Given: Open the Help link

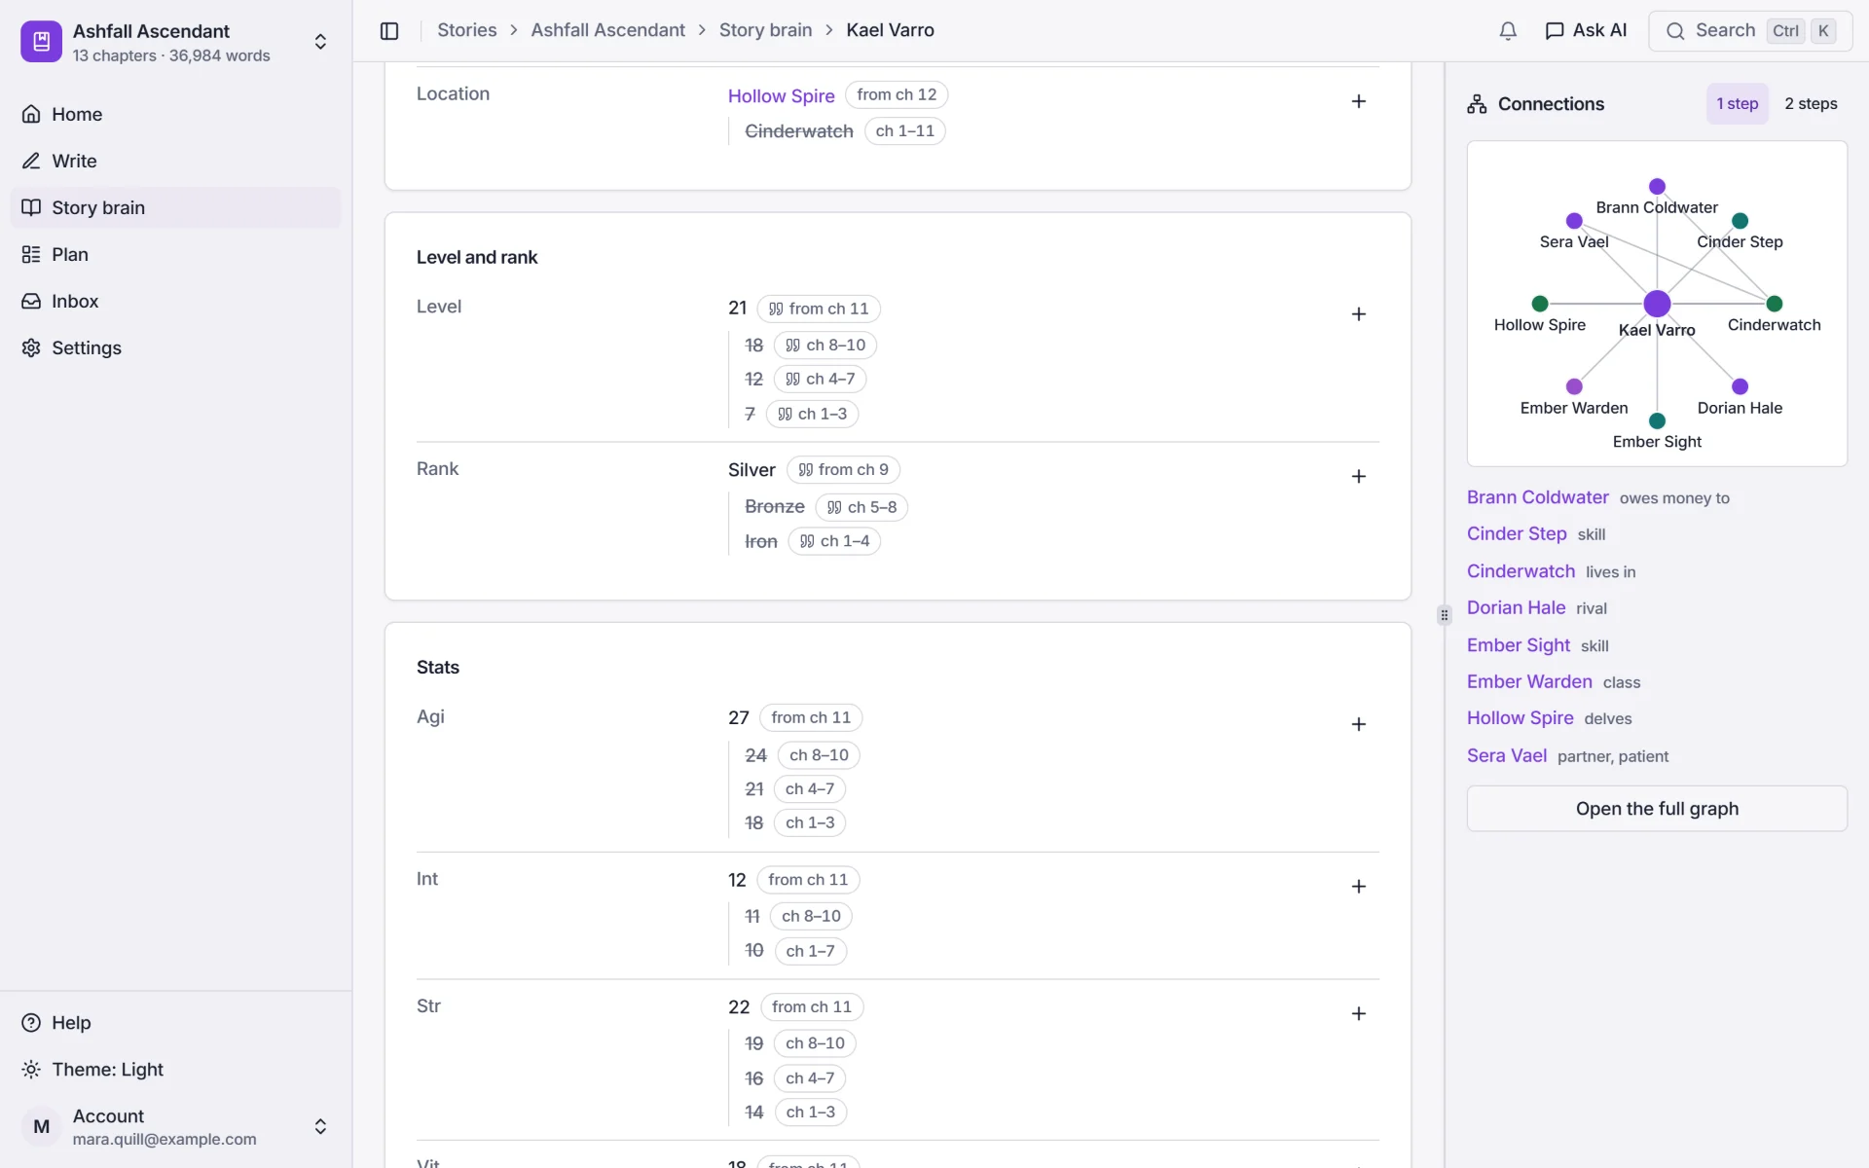Looking at the screenshot, I should [175, 1023].
